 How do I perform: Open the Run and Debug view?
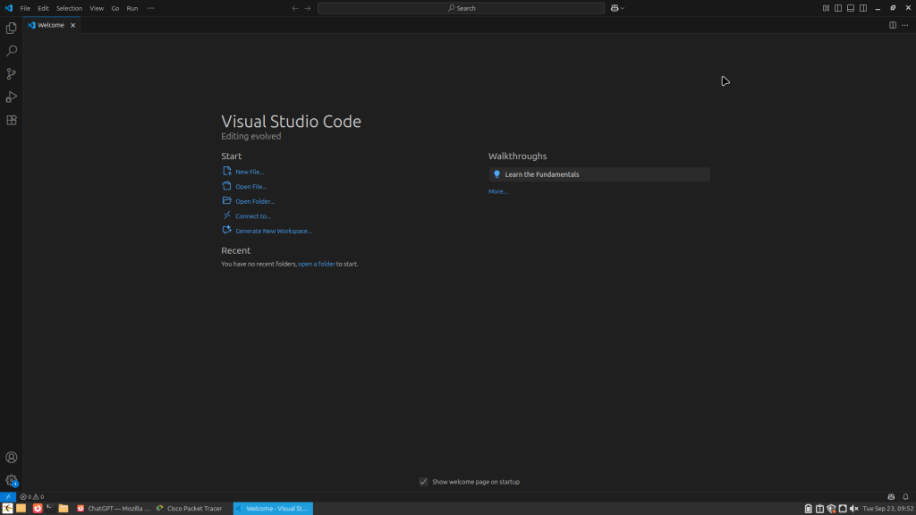(12, 97)
